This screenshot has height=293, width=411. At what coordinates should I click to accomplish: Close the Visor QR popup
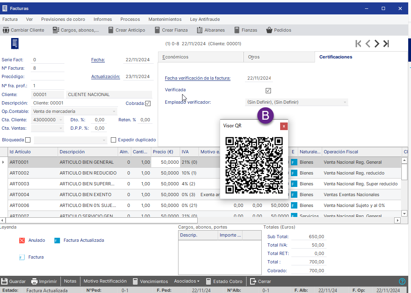click(284, 126)
